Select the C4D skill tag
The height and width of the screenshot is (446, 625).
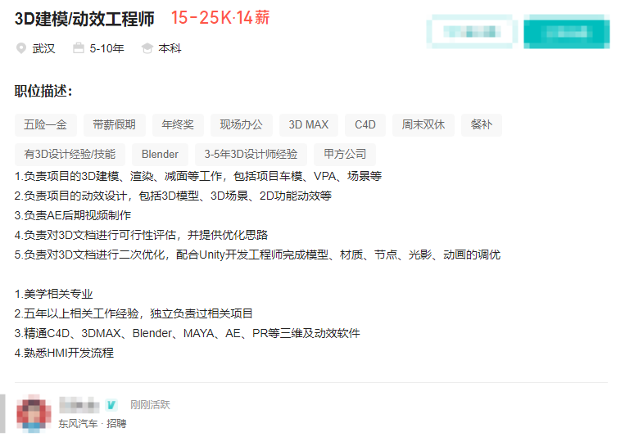(x=365, y=124)
